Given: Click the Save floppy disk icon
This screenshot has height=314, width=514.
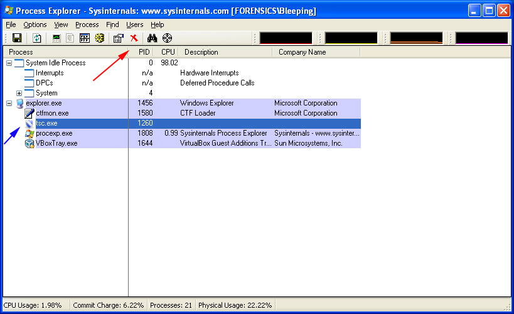Looking at the screenshot, I should pos(17,38).
